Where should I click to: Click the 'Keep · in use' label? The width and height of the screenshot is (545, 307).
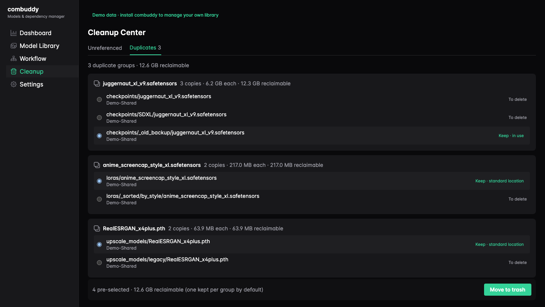point(511,136)
